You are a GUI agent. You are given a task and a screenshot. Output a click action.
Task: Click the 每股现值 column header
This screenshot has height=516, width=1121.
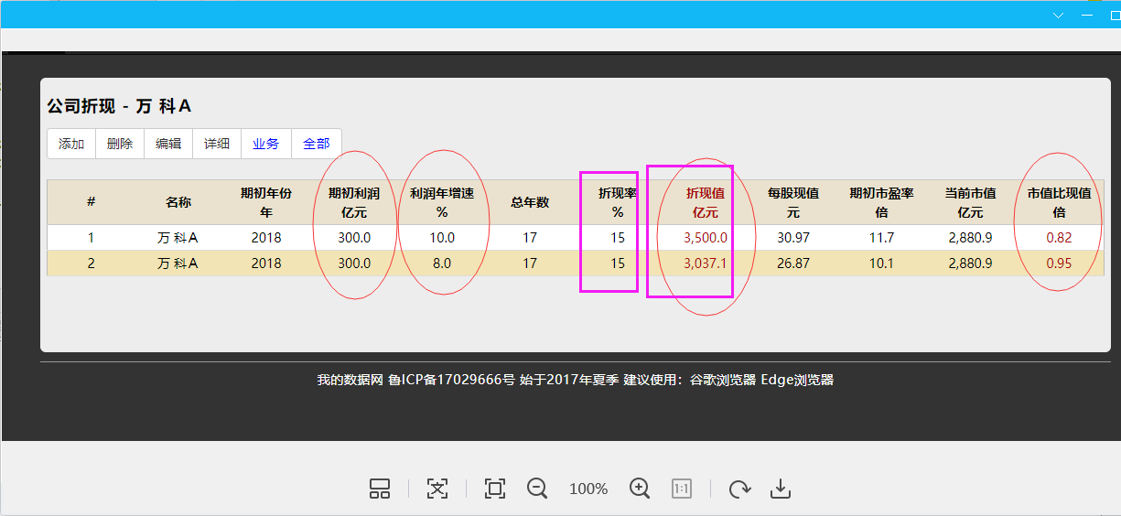pos(793,202)
